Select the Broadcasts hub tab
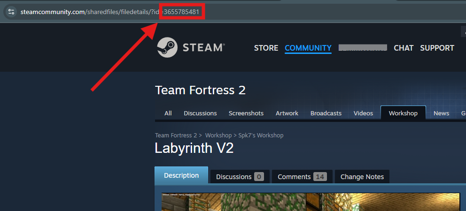Screen dimensions: 466x211 326,113
